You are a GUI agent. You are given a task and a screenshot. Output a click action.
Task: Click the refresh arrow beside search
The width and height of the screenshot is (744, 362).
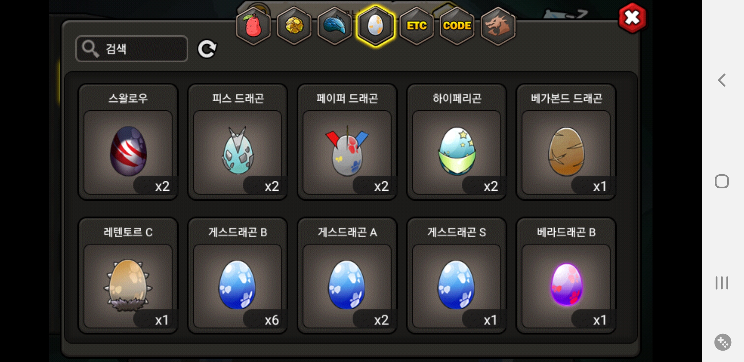[207, 49]
